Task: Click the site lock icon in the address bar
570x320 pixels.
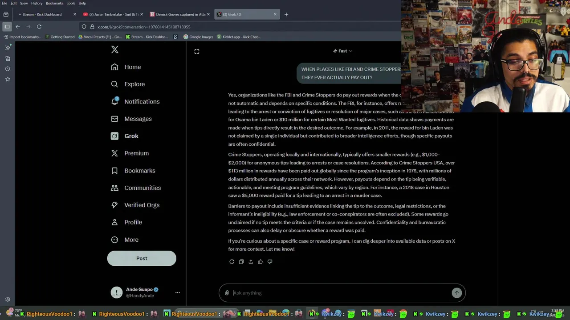Action: click(x=91, y=27)
